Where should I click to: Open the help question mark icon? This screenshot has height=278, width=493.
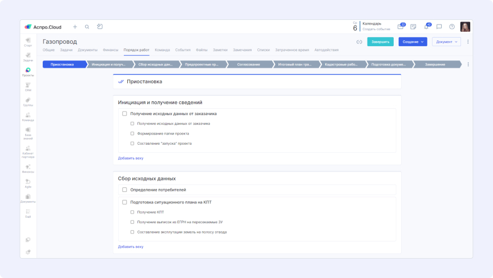pyautogui.click(x=452, y=27)
